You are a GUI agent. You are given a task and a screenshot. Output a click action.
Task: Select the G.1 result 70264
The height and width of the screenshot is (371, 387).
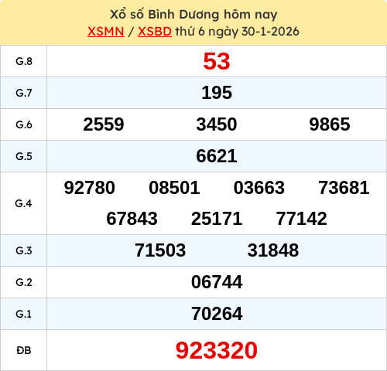[x=217, y=314]
